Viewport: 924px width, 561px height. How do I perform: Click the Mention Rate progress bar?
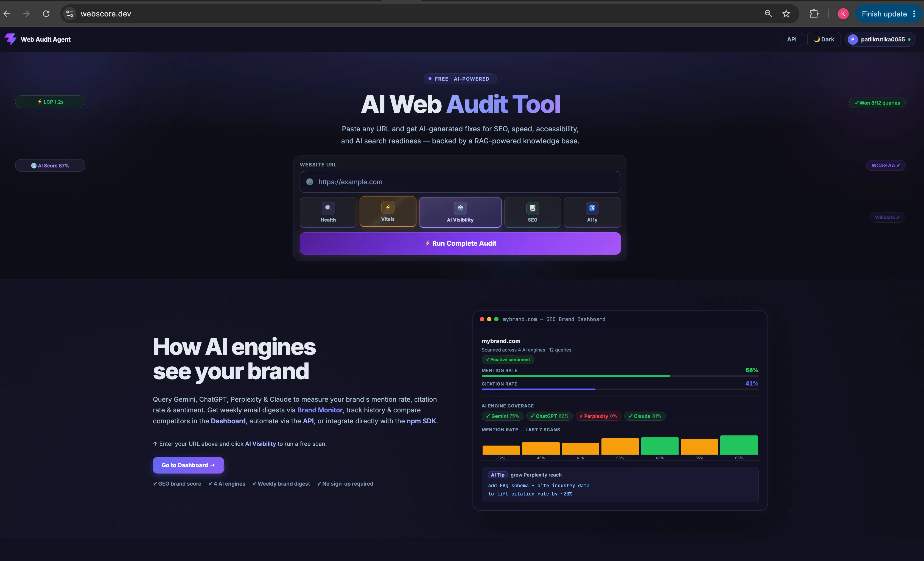pyautogui.click(x=620, y=376)
